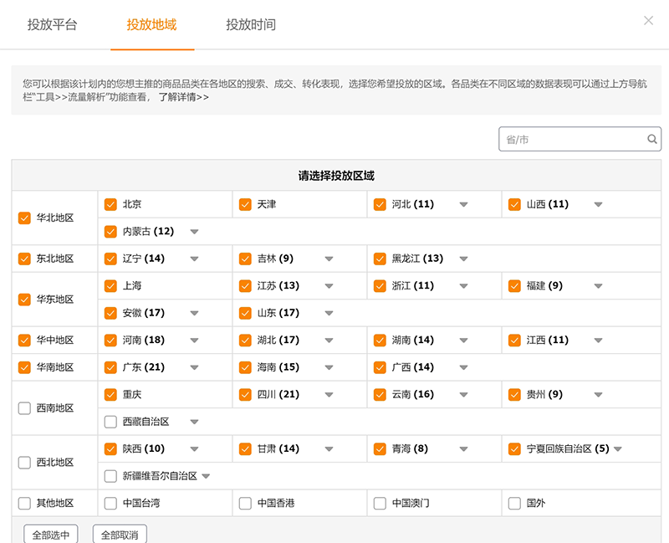Uncheck the 北京 checkbox

110,204
